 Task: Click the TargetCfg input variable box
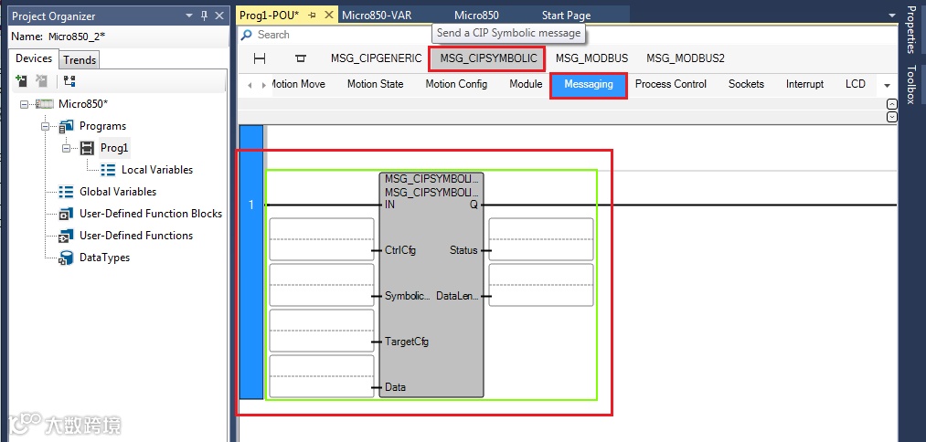(321, 331)
